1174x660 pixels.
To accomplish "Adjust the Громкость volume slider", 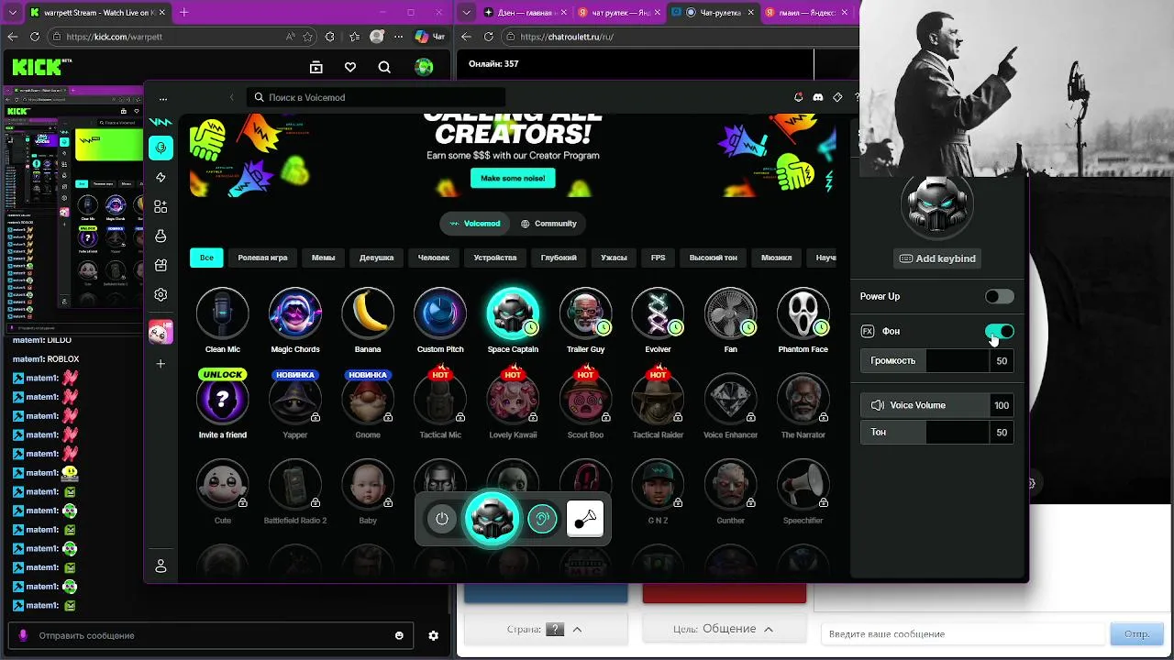I will tap(937, 361).
